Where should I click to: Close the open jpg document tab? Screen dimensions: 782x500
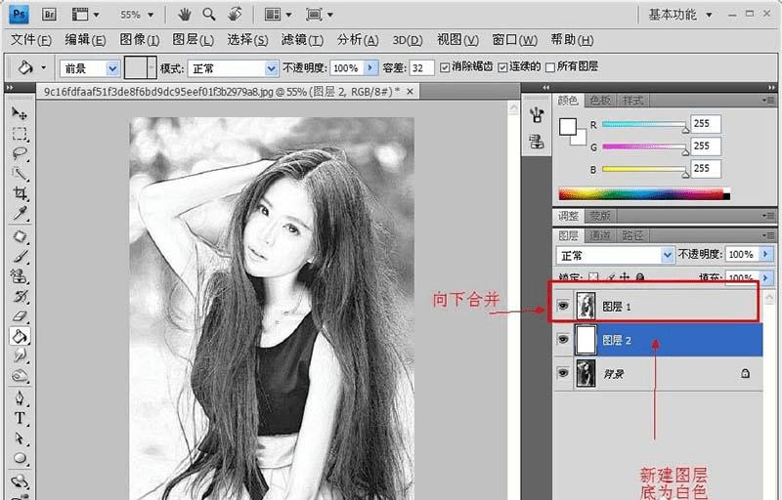point(410,92)
